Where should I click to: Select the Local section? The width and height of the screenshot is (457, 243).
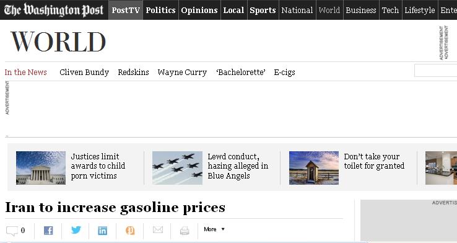[x=233, y=10]
